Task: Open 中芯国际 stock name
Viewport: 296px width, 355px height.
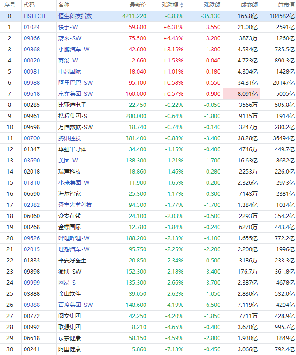Action: [x=69, y=72]
